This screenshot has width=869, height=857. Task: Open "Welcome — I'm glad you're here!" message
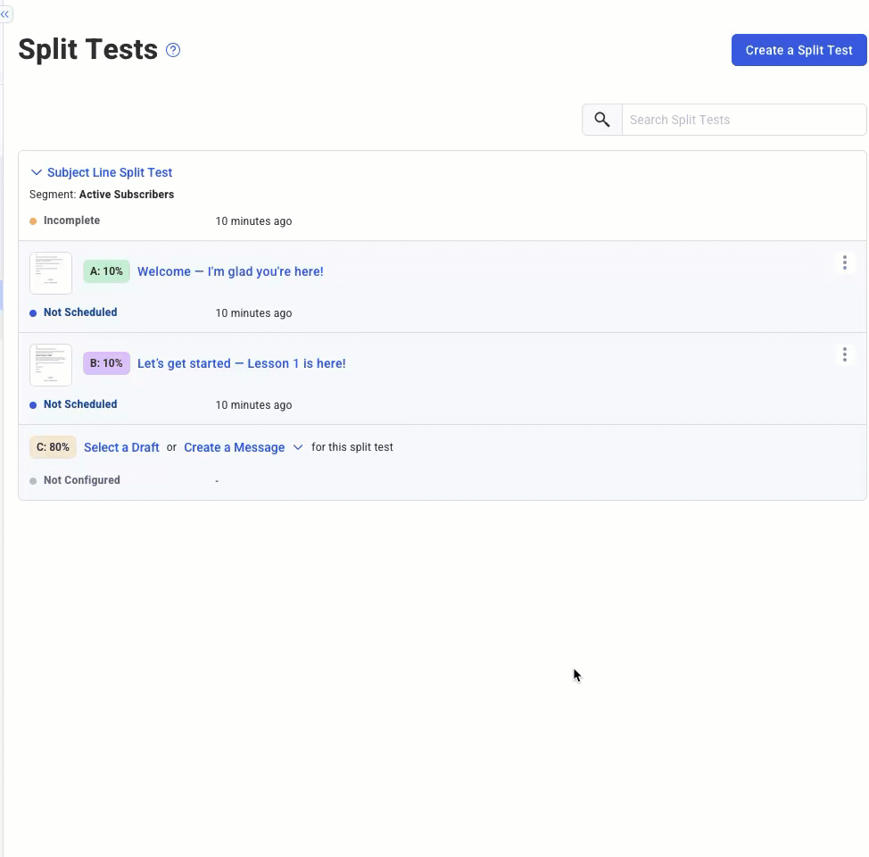(x=230, y=271)
